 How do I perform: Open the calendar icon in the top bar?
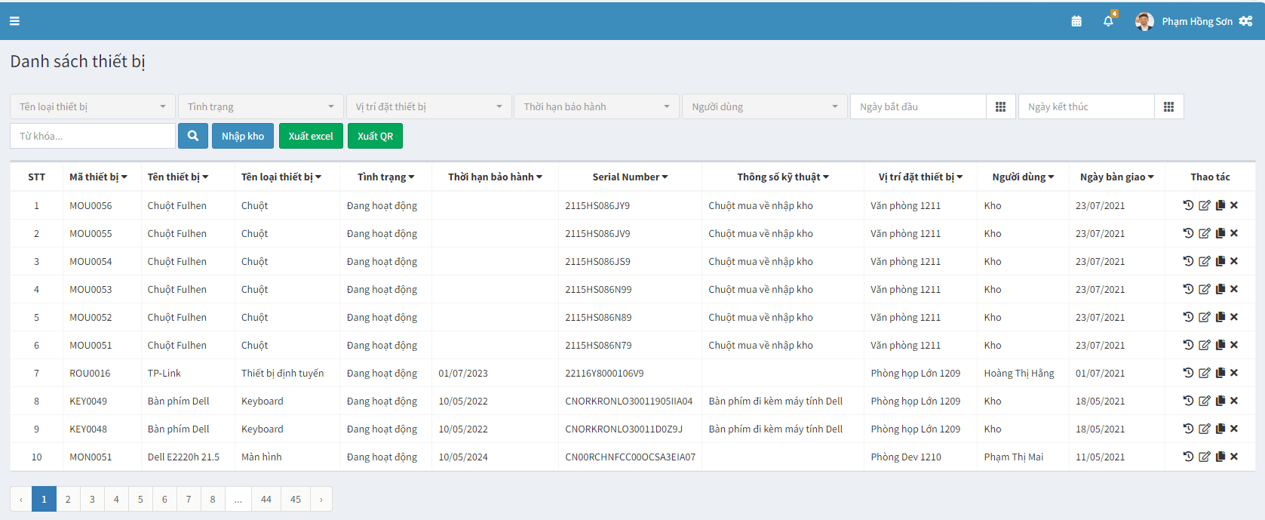[1076, 21]
